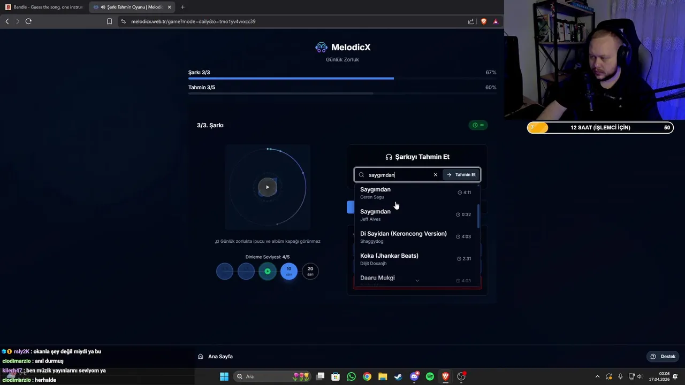685x385 pixels.
Task: Open Brave Shields icon
Action: tap(484, 21)
